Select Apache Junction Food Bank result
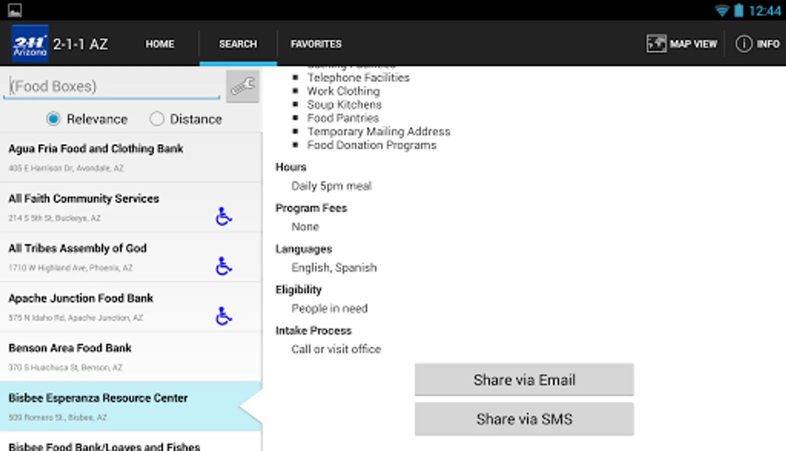 (131, 307)
